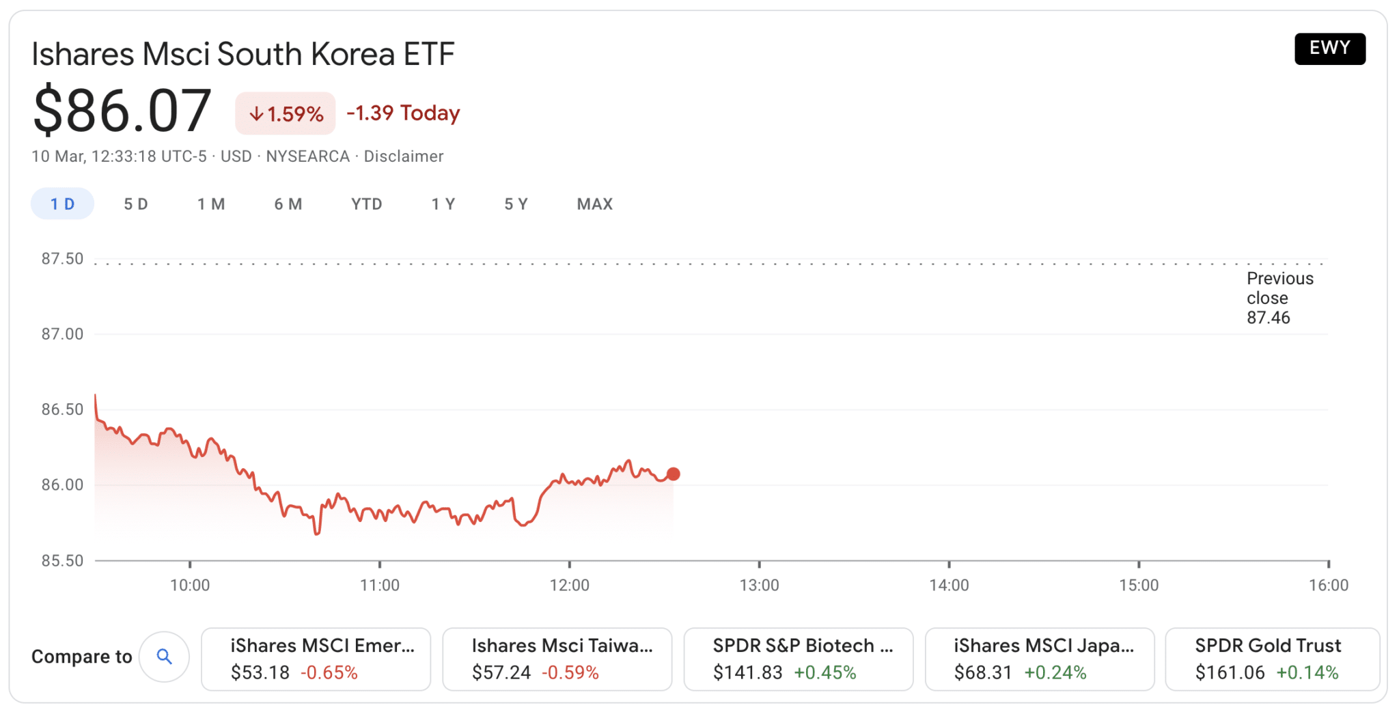Click the down 1.59% change badge
1399x712 pixels.
pyautogui.click(x=286, y=113)
